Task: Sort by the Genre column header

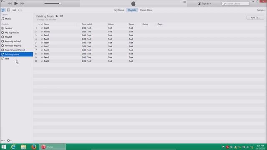Action: coord(131,24)
